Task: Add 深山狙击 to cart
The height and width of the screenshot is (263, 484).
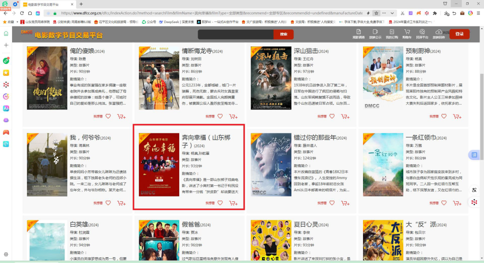Action: point(346,117)
